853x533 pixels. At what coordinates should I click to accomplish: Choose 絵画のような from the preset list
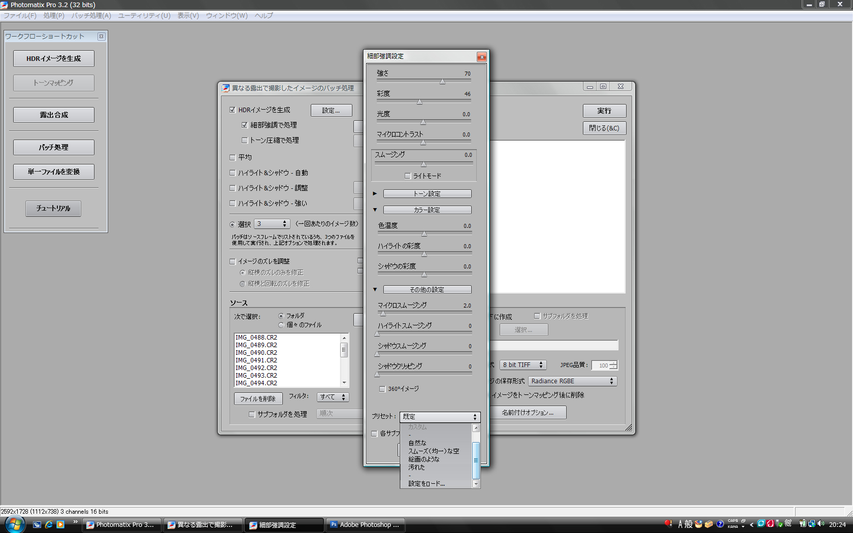click(x=424, y=459)
